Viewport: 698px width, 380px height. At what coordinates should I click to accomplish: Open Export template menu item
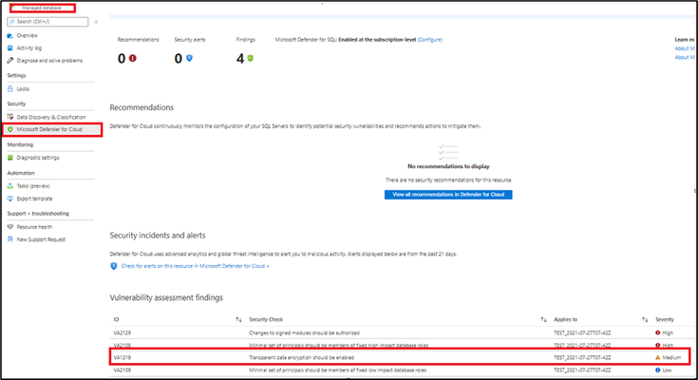tap(34, 199)
